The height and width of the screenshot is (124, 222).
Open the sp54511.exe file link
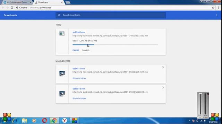[79, 69]
